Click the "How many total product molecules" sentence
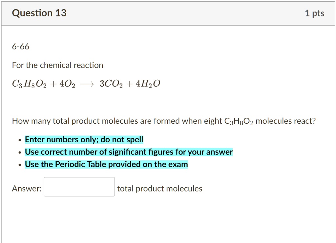The height and width of the screenshot is (243, 336). coord(98,121)
